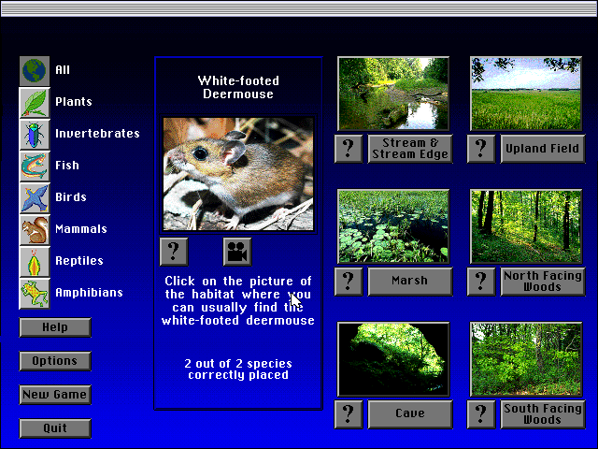Click the Birds category label

point(71,197)
